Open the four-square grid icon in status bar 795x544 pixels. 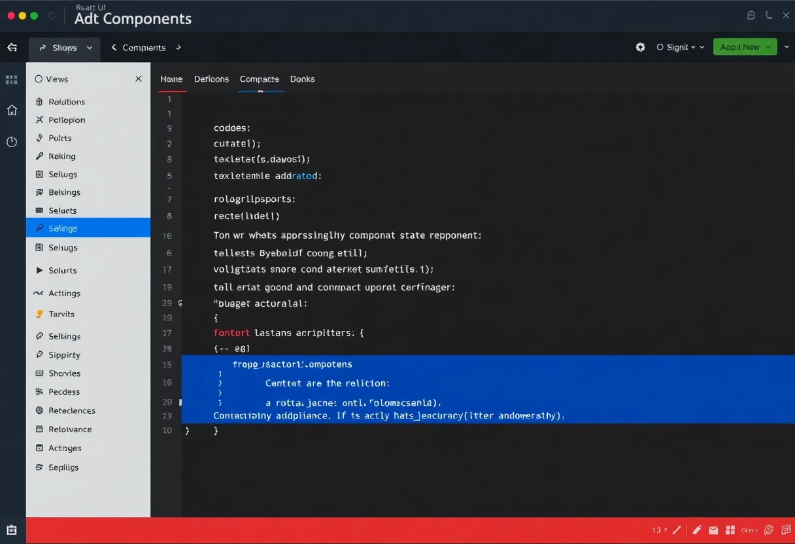tap(730, 530)
